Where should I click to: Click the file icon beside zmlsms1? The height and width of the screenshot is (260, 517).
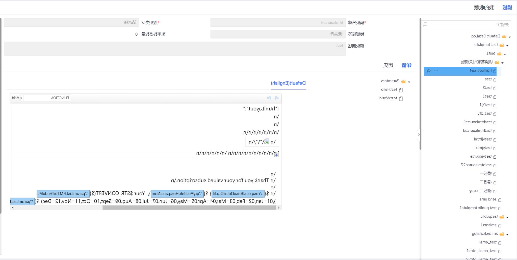point(500,225)
